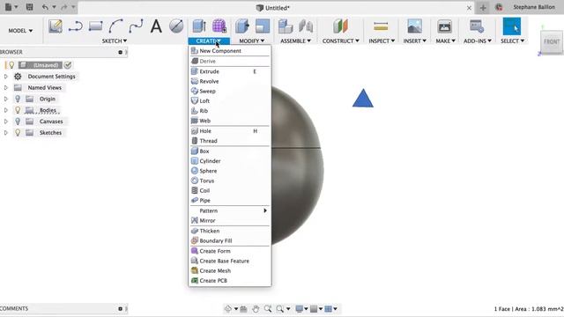
Task: Toggle visibility bulb of Sketches folder
Action: (18, 133)
